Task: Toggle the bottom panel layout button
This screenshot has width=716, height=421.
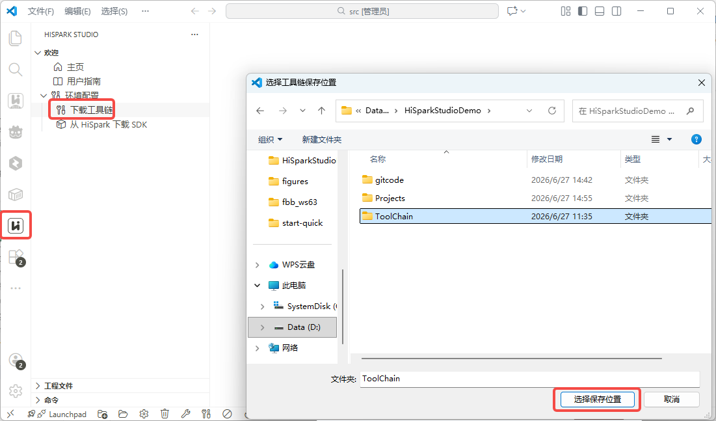Action: [600, 11]
